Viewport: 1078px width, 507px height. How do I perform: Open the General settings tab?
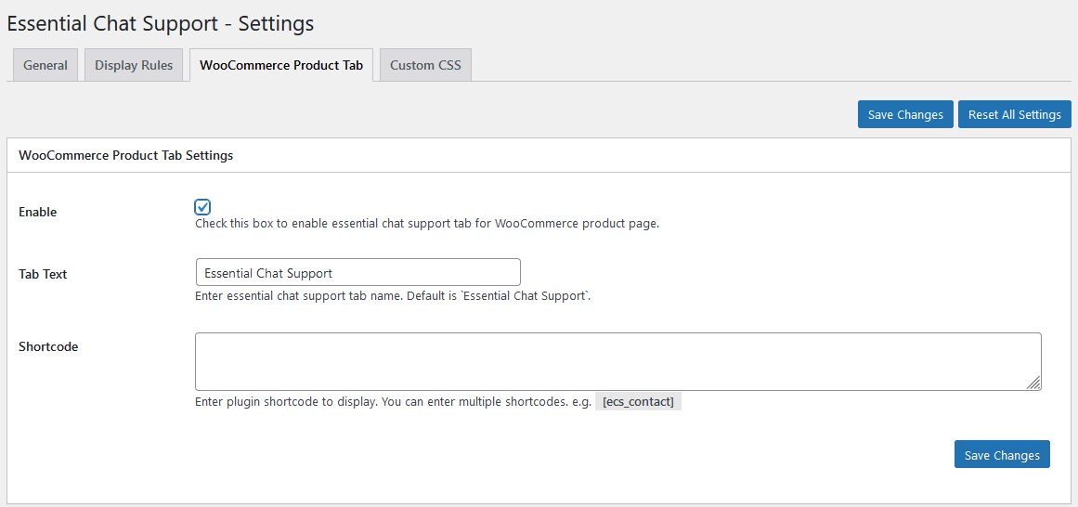coord(45,65)
